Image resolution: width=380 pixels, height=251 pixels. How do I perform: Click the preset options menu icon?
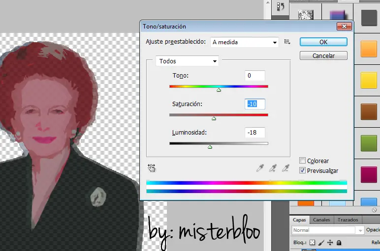pyautogui.click(x=287, y=42)
